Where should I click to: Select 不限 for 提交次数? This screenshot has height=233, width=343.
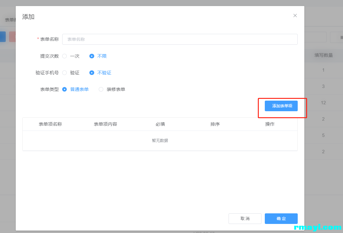[x=98, y=56]
